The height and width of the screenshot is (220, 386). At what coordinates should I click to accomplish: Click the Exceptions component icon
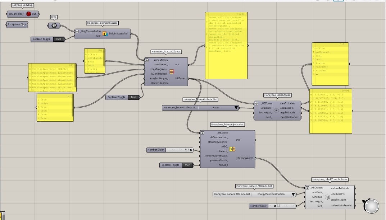(24, 24)
